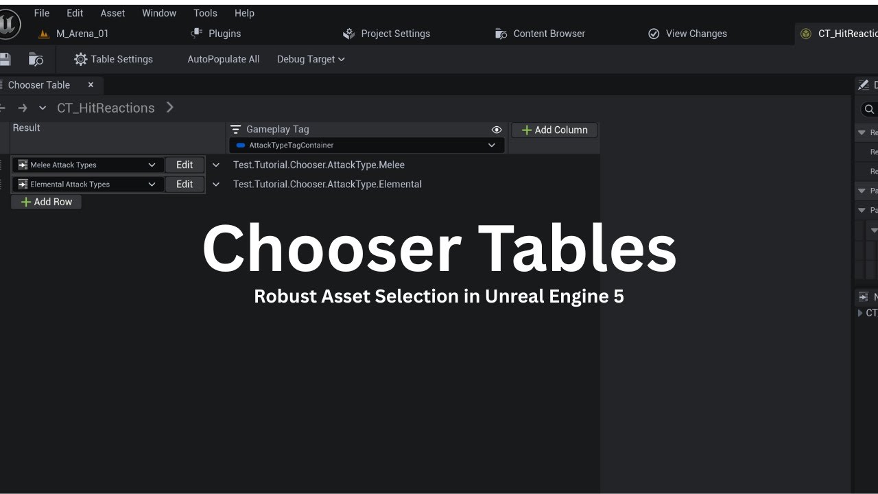Click AutoPopulate All
This screenshot has width=878, height=494.
[x=224, y=59]
